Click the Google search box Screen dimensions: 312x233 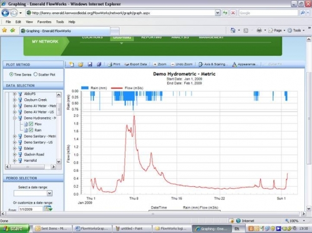point(268,13)
